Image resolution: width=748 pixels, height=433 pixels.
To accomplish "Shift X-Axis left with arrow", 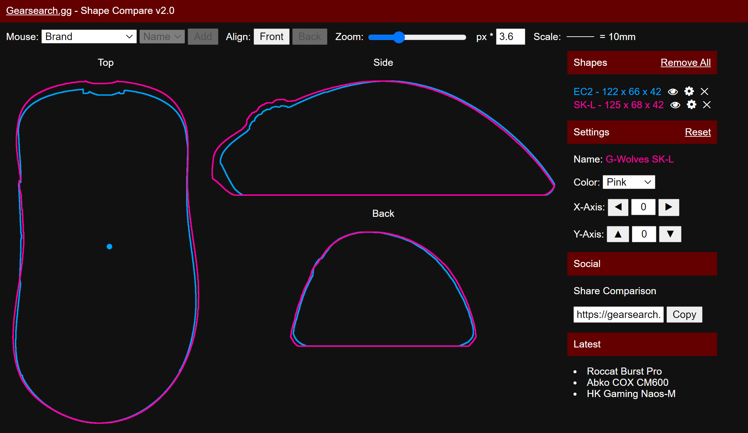I will pos(618,207).
